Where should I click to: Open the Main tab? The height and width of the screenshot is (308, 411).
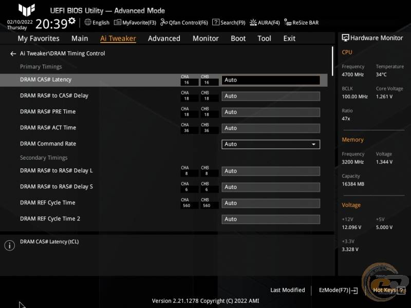pos(80,38)
